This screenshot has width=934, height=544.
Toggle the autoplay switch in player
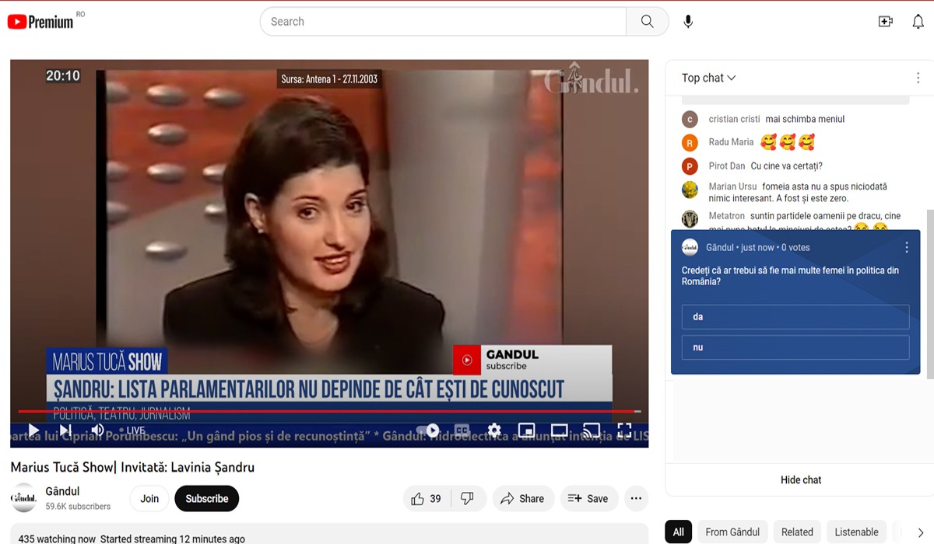[429, 431]
